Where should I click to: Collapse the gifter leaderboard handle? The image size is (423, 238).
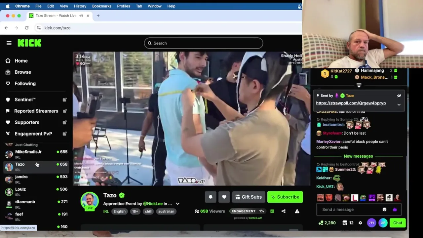pos(359,85)
